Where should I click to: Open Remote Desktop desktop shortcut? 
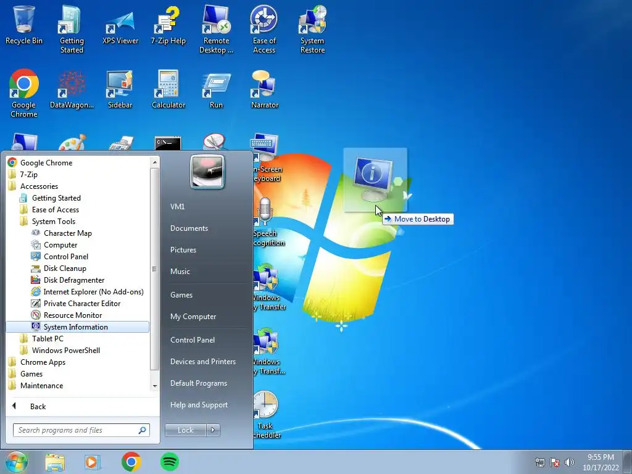[x=216, y=29]
